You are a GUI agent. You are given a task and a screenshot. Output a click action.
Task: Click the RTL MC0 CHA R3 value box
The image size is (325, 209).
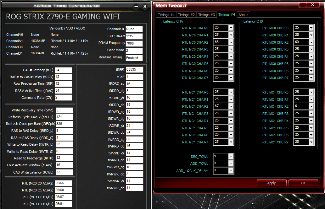[221, 49]
